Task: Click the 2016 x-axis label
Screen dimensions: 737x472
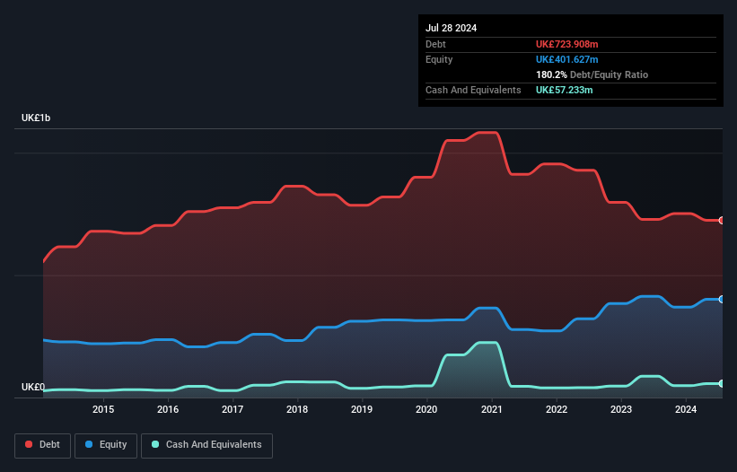Action: point(168,409)
